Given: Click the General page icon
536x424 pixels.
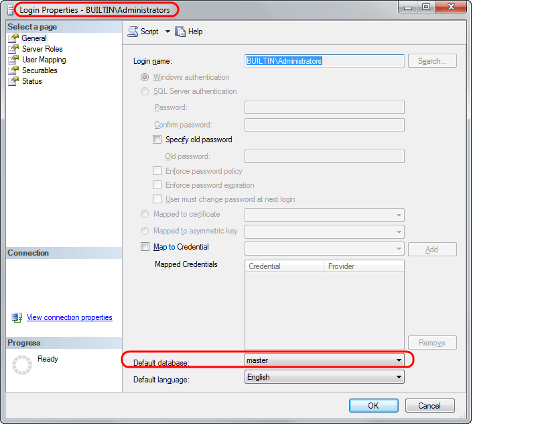Looking at the screenshot, I should tap(13, 38).
